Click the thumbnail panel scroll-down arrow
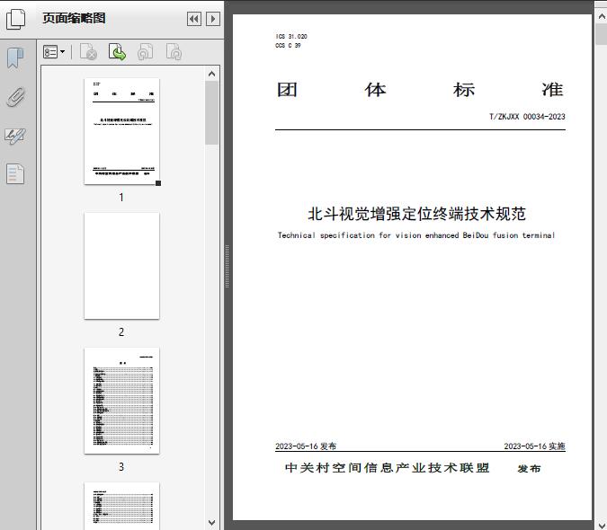Screen dimensions: 607x530 211,523
